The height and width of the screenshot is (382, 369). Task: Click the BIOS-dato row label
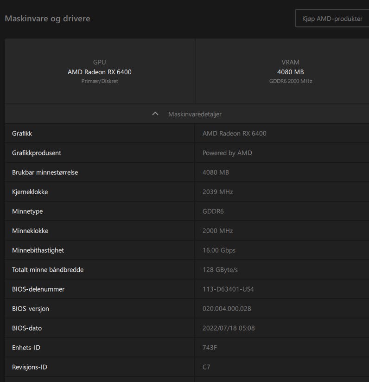pyautogui.click(x=27, y=328)
